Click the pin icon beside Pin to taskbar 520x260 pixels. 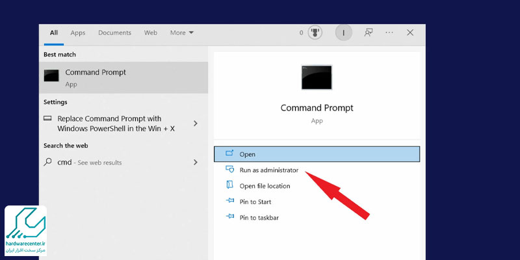click(x=230, y=216)
